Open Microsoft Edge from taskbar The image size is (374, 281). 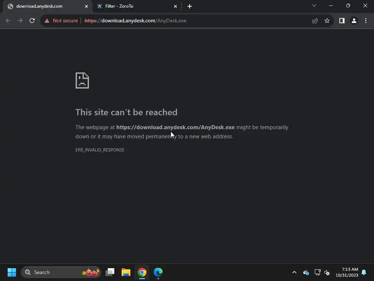pos(158,272)
